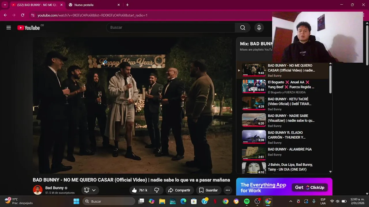
Task: Click the tray microphone icon
Action: pos(314,202)
